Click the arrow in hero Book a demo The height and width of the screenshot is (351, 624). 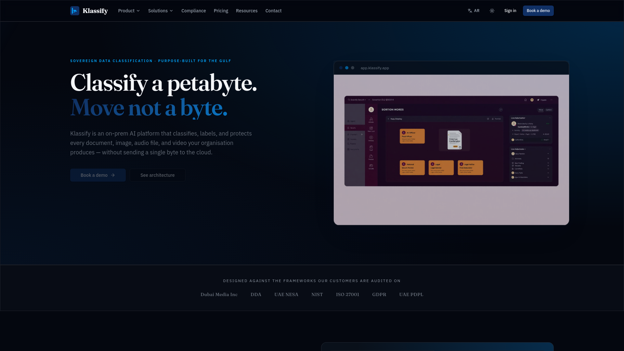(x=113, y=175)
